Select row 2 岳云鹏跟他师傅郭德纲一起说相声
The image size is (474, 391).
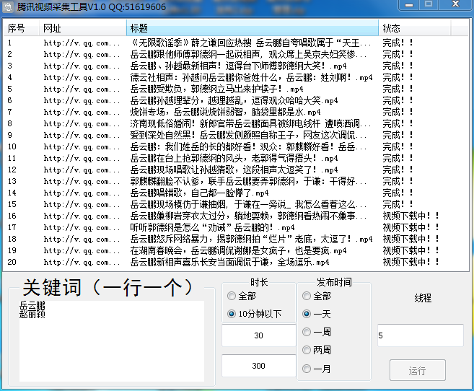[x=236, y=54]
